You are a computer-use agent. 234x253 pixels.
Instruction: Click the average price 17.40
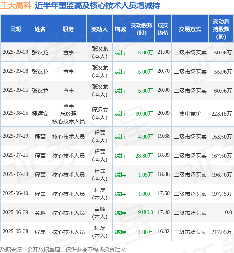[163, 212]
